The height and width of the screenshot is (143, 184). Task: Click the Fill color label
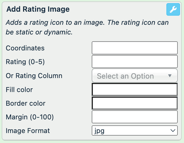click(19, 90)
